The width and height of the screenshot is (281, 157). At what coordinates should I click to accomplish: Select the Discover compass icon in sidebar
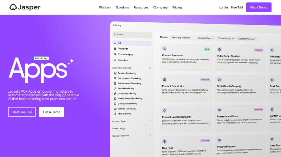(115, 49)
